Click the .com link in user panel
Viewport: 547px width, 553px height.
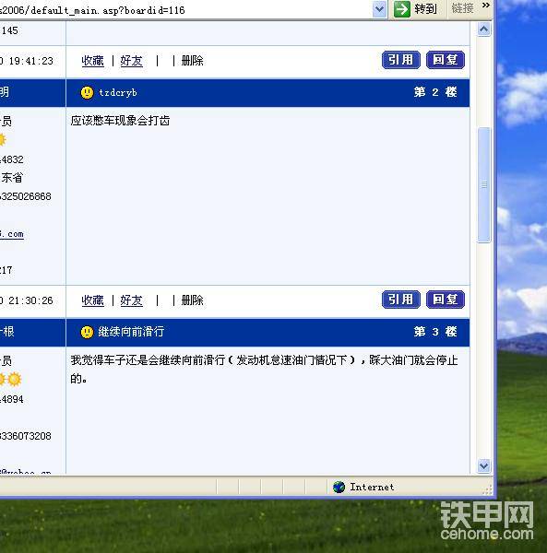coord(12,234)
